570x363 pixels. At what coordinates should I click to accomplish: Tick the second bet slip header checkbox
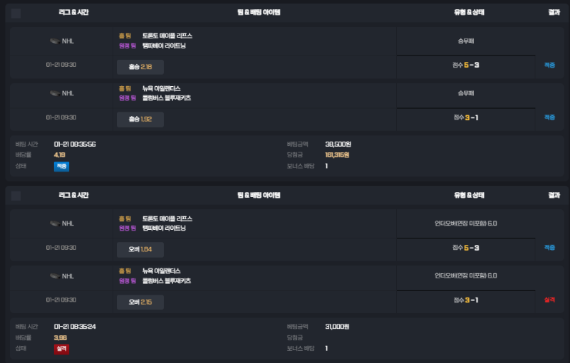point(16,196)
